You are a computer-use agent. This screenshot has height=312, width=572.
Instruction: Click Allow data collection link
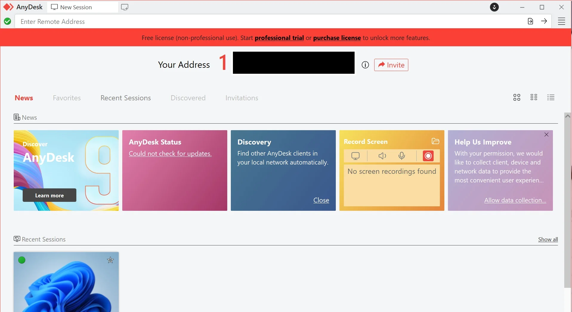tap(515, 200)
